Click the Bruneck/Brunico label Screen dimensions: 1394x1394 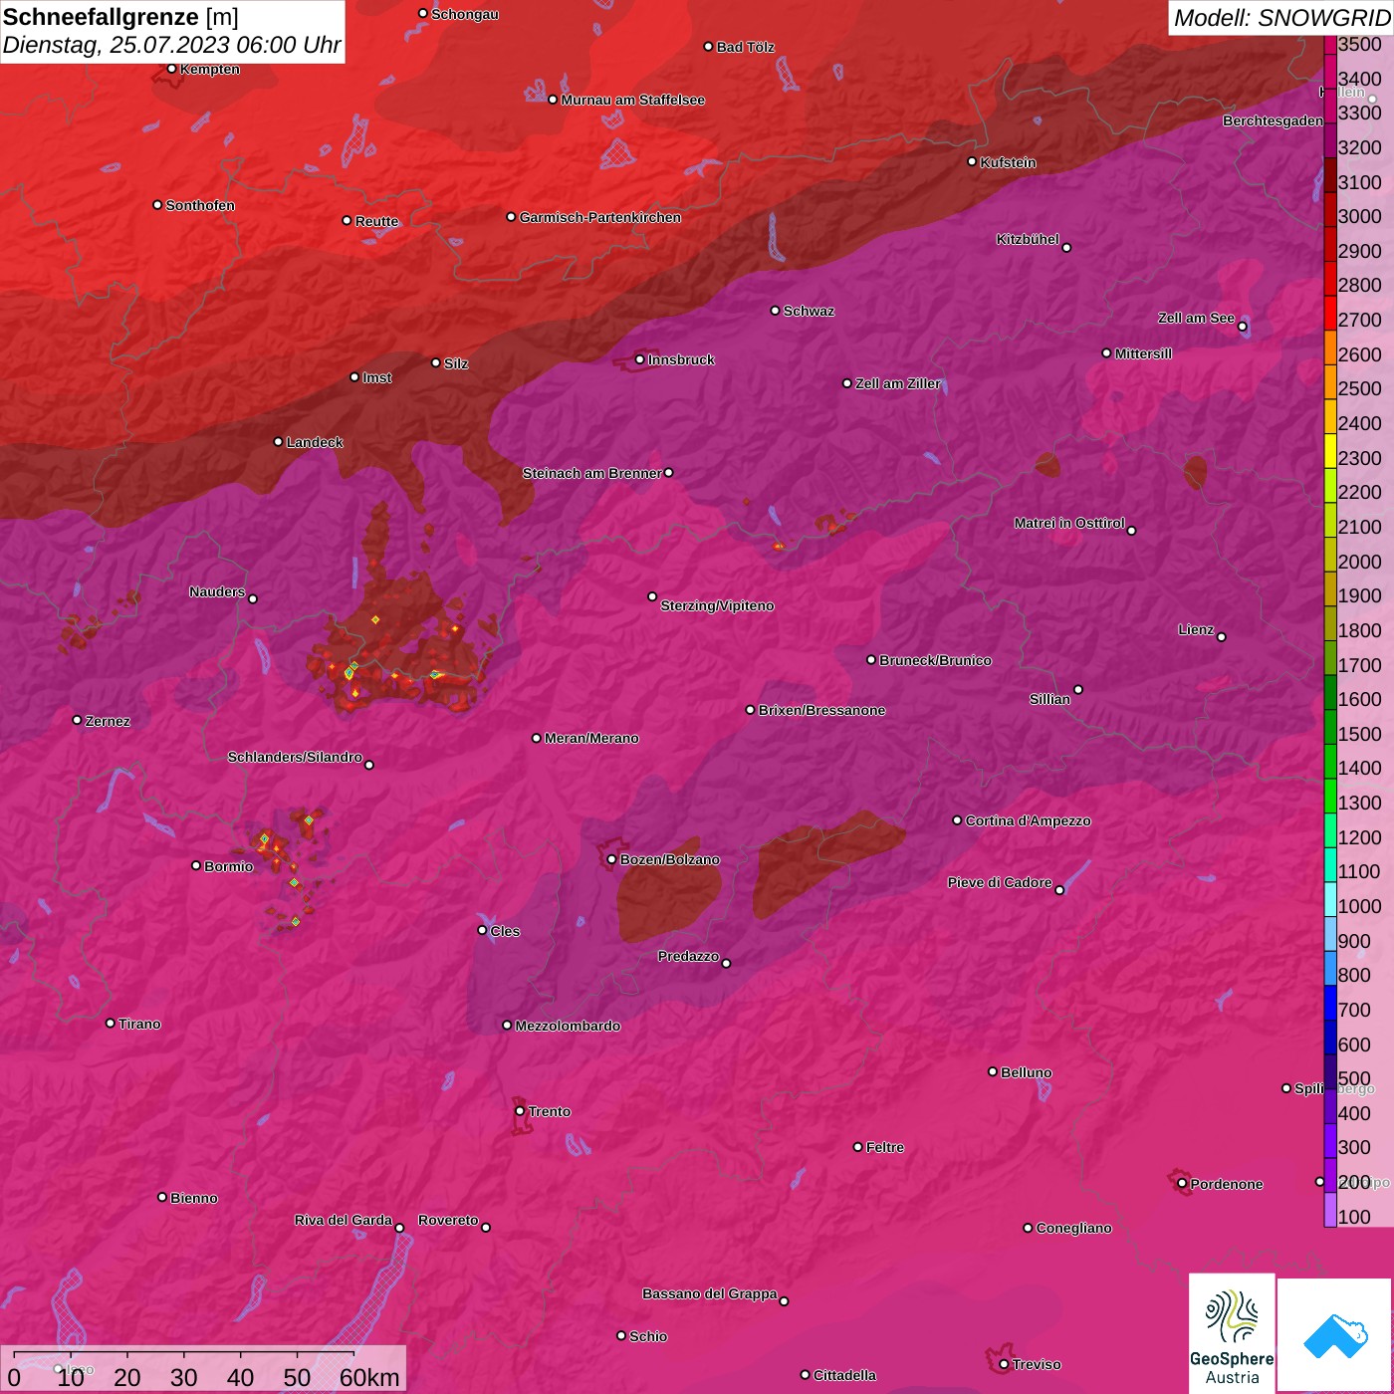click(935, 660)
